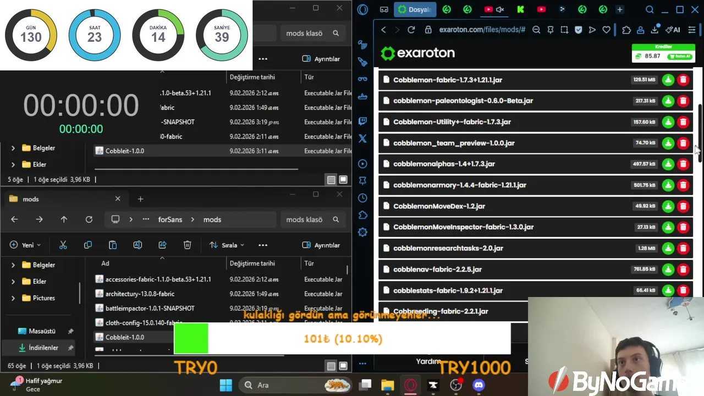Viewport: 704px width, 396px height.
Task: Copy selected file in the mods Explorer window
Action: coord(88,245)
